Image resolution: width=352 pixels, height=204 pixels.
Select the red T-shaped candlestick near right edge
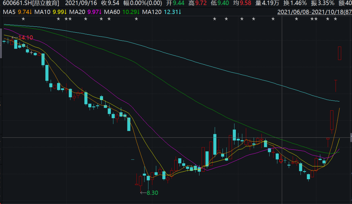(x=336, y=86)
